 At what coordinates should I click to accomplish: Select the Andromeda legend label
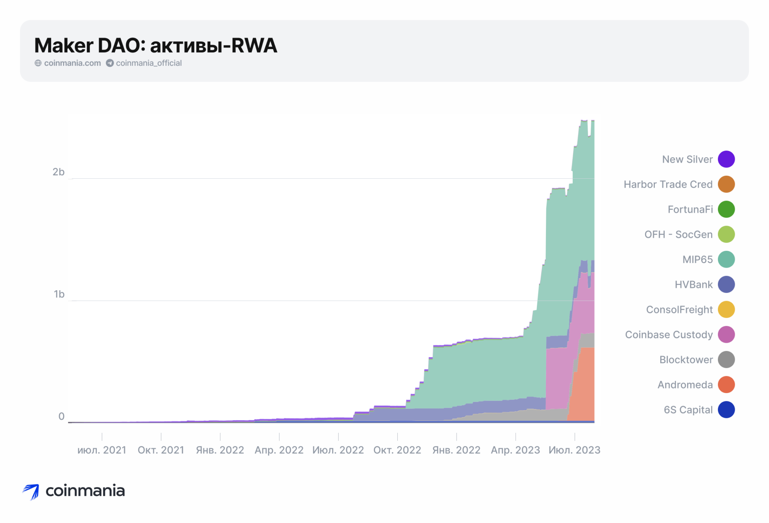tap(685, 384)
